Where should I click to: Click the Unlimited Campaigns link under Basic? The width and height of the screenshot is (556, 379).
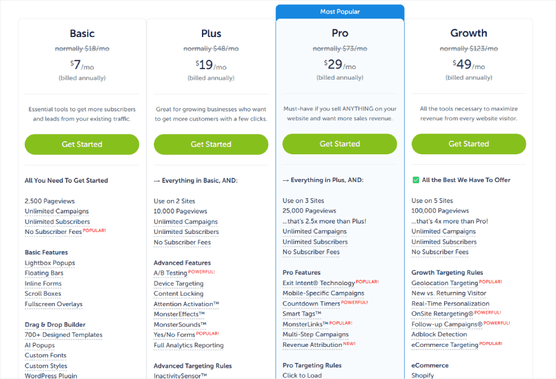56,211
